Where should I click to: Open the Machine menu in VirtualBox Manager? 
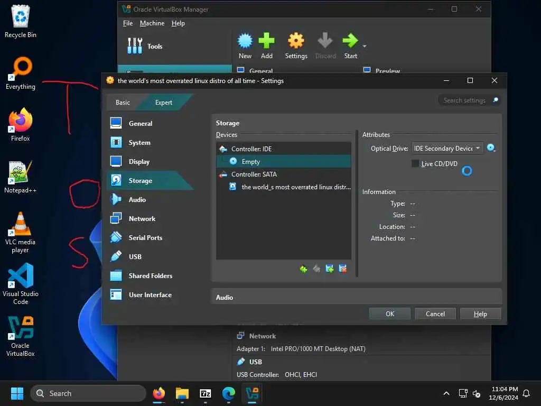pyautogui.click(x=152, y=23)
